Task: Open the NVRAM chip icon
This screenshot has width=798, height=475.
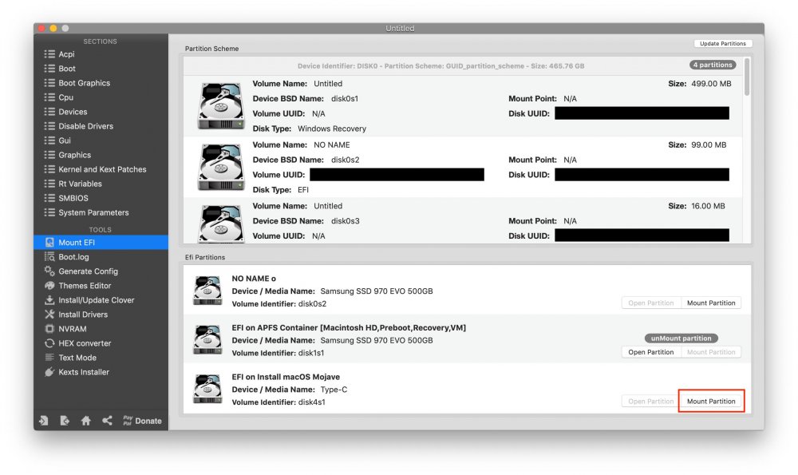Action: [x=49, y=329]
